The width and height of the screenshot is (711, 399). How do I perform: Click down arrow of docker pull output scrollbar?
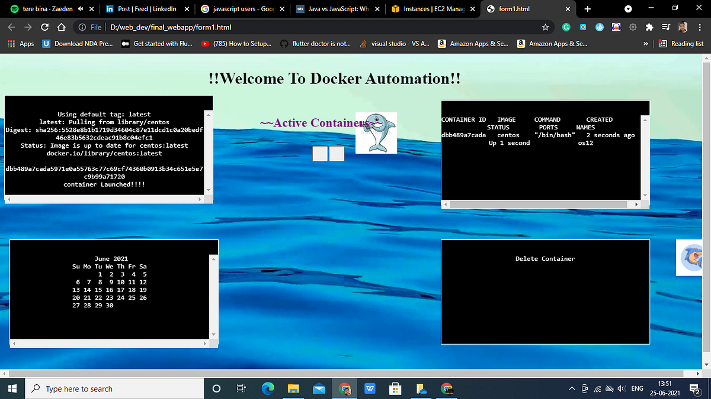pos(208,189)
